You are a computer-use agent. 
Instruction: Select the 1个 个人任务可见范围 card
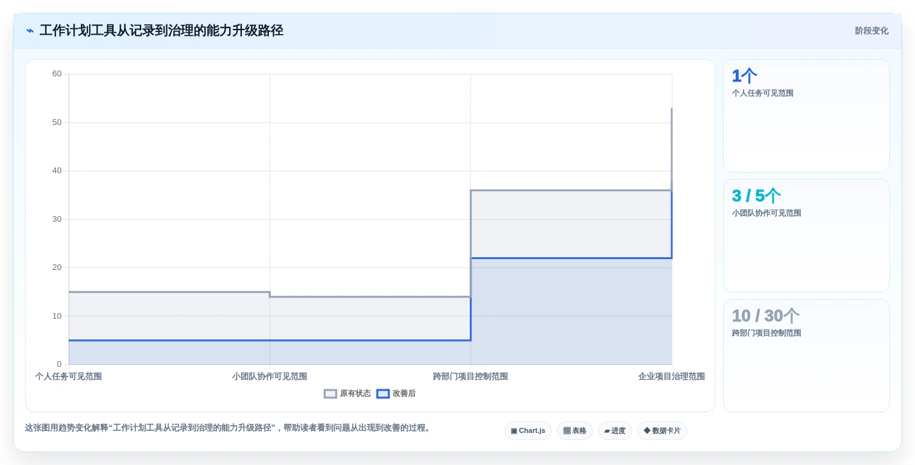click(807, 116)
